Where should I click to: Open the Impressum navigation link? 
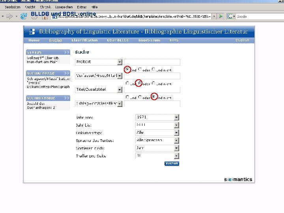tap(149, 40)
